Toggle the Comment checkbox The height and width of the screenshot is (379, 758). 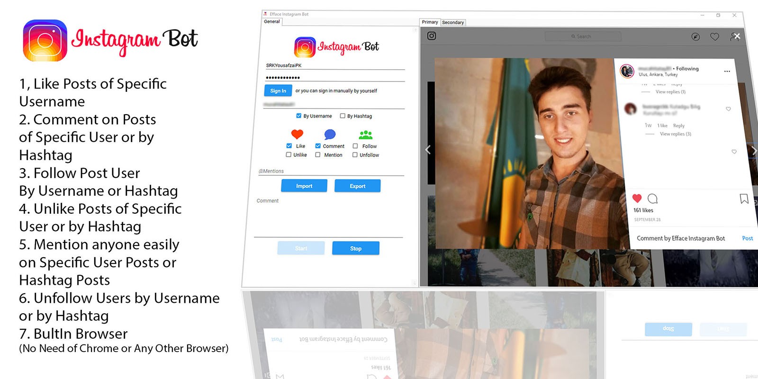pyautogui.click(x=318, y=146)
